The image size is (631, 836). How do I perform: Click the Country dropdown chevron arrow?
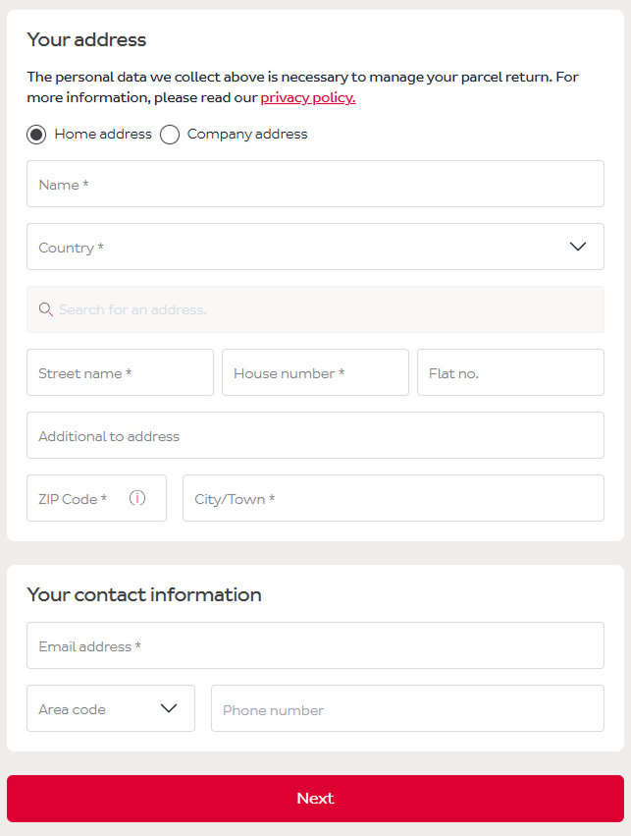(x=578, y=247)
